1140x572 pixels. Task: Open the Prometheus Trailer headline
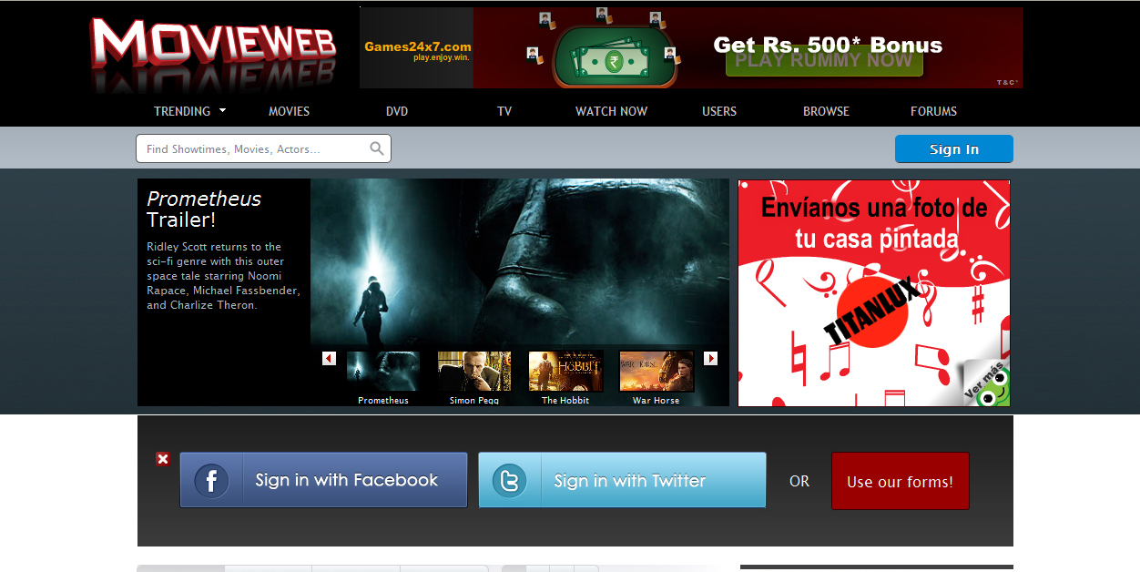point(204,209)
